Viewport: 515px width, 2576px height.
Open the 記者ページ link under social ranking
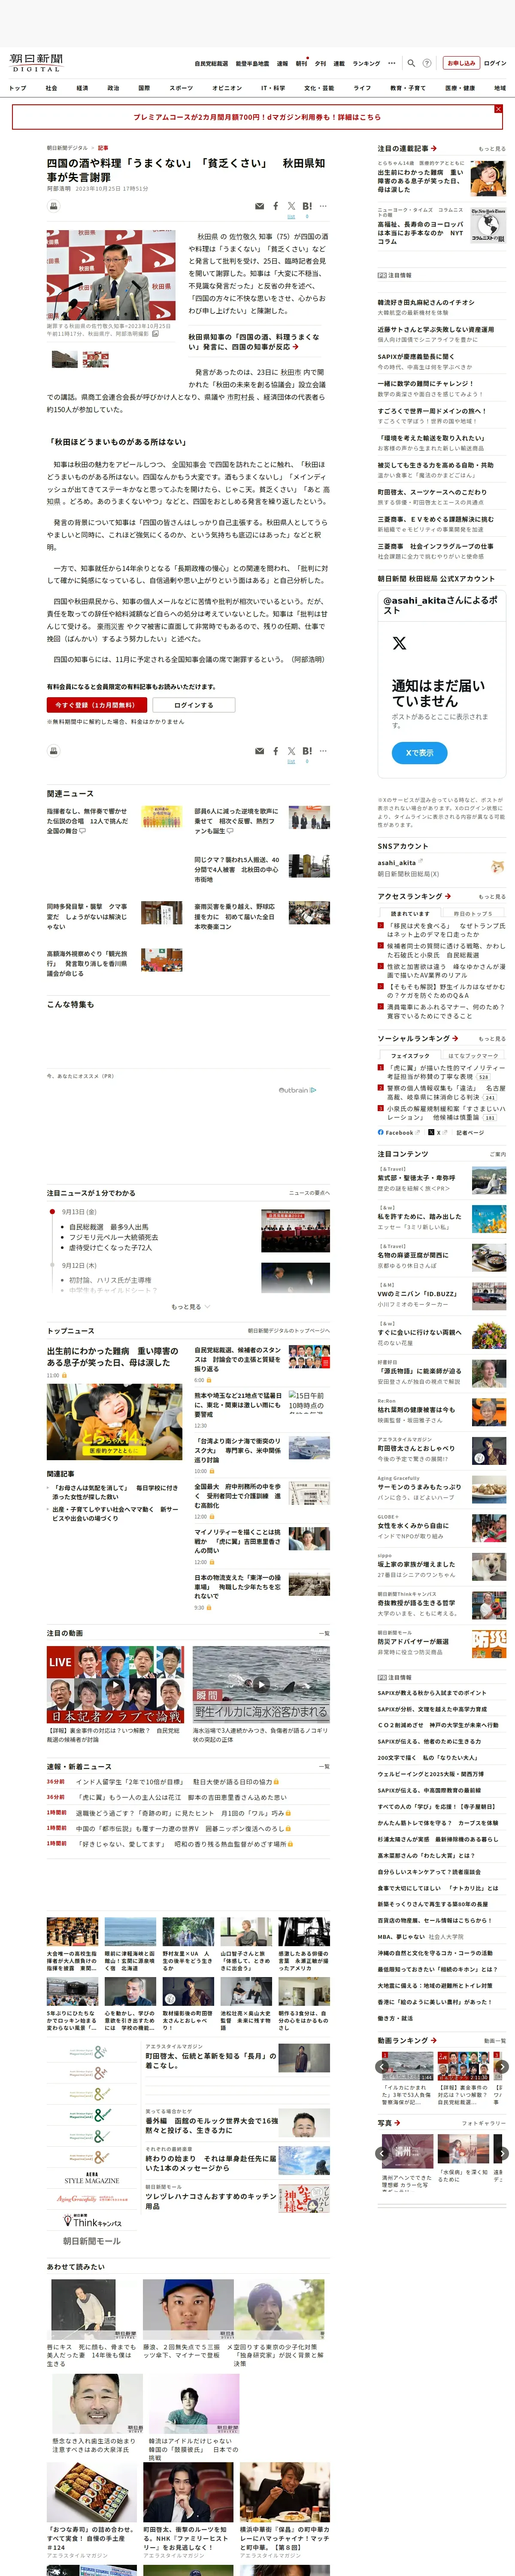coord(470,1132)
